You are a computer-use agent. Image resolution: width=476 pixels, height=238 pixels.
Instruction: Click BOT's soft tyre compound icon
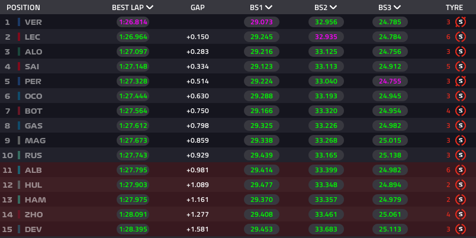[x=461, y=111]
